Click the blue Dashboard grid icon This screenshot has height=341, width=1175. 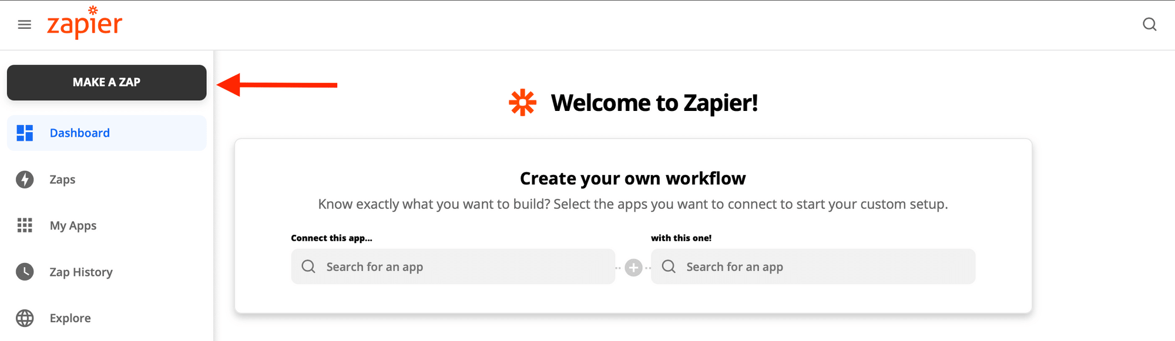tap(25, 133)
